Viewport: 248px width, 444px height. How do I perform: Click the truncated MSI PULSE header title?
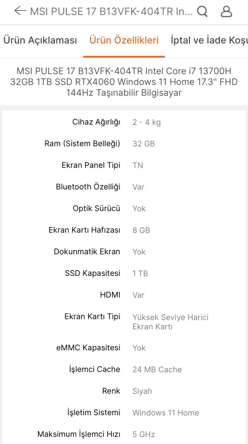[111, 12]
